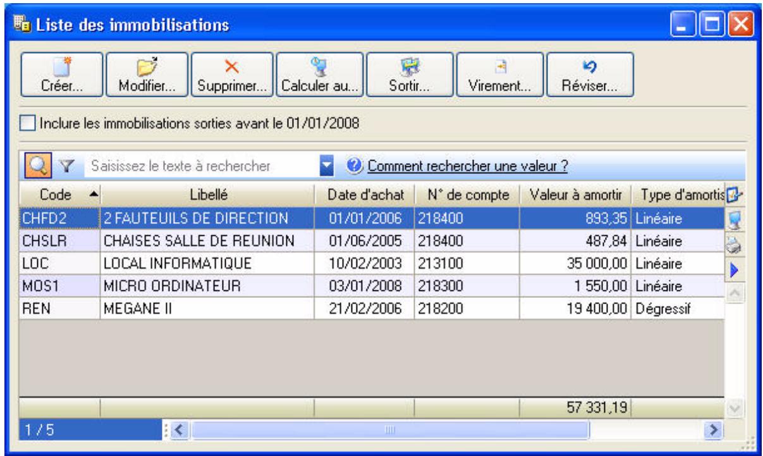Open Modifier... for the selected asset
The width and height of the screenshot is (763, 456).
coord(147,75)
